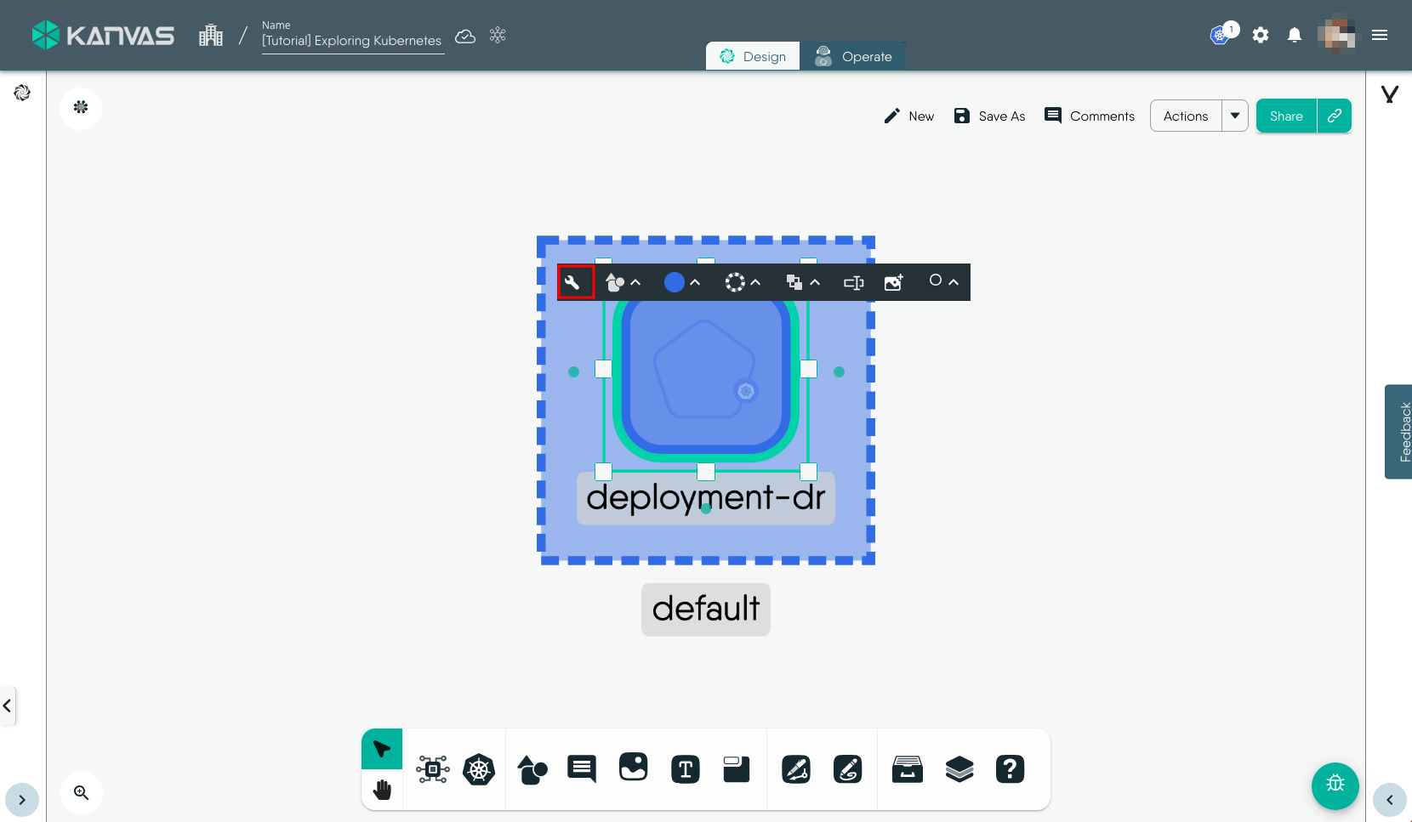
Task: Click the blue fill color swatch
Action: coord(674,282)
